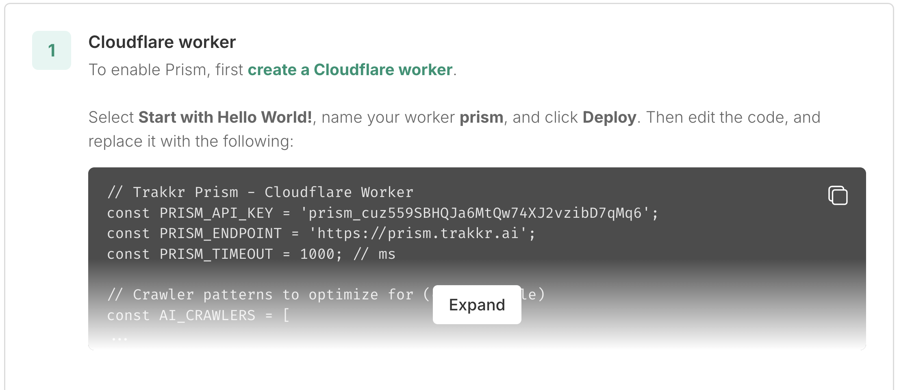The image size is (899, 390).
Task: Click the Cloudflare worker step heading
Action: pyautogui.click(x=162, y=42)
